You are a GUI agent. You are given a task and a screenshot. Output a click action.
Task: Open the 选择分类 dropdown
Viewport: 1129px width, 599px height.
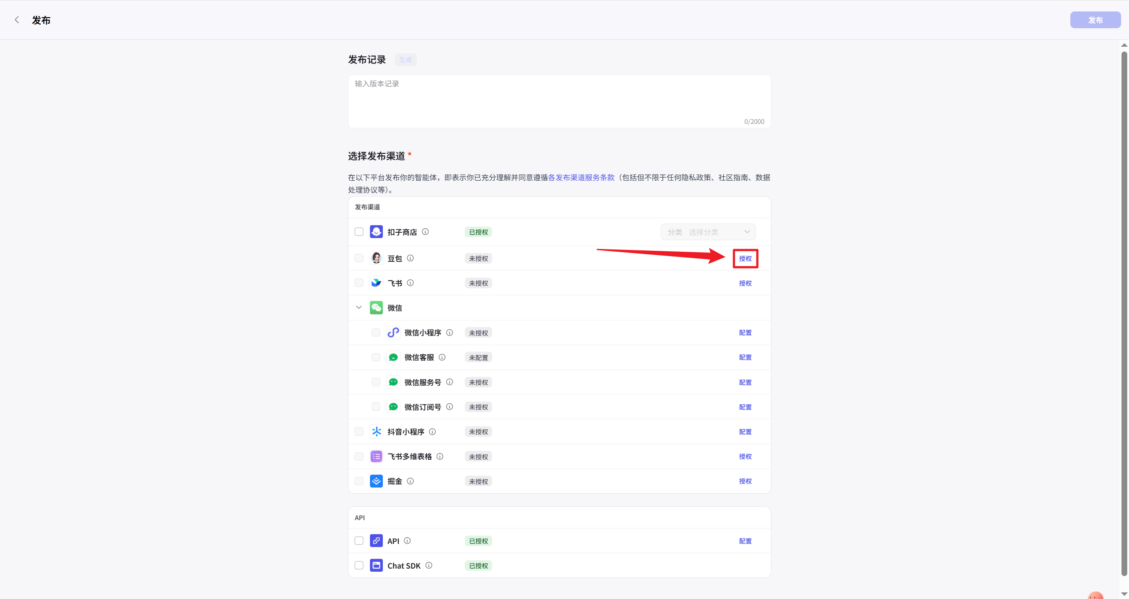708,231
